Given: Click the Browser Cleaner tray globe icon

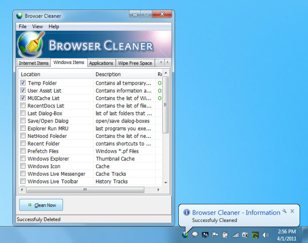Looking at the screenshot, I should (185, 235).
